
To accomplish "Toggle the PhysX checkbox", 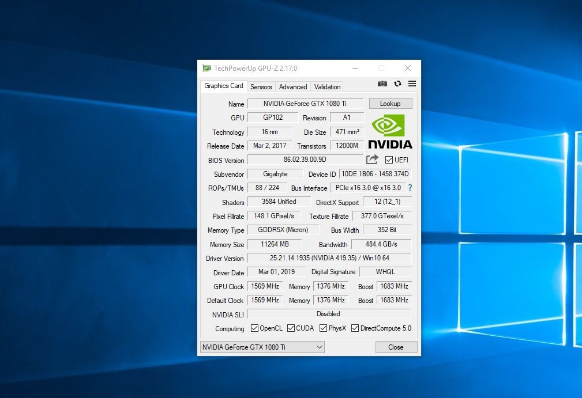I will tap(323, 328).
